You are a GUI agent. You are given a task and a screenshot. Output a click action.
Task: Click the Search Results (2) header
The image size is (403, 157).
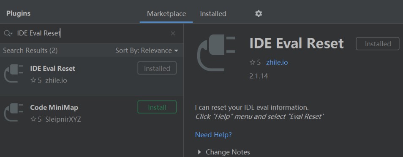30,51
